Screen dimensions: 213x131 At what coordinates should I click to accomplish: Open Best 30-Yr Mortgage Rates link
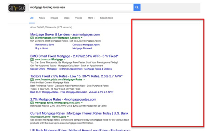pos(44,92)
